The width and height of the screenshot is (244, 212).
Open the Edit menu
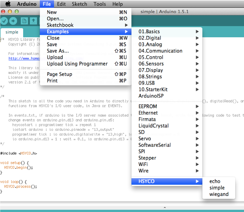click(61, 4)
